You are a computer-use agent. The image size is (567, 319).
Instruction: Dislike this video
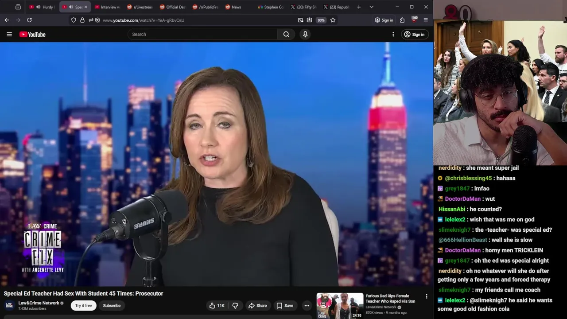coord(235,305)
